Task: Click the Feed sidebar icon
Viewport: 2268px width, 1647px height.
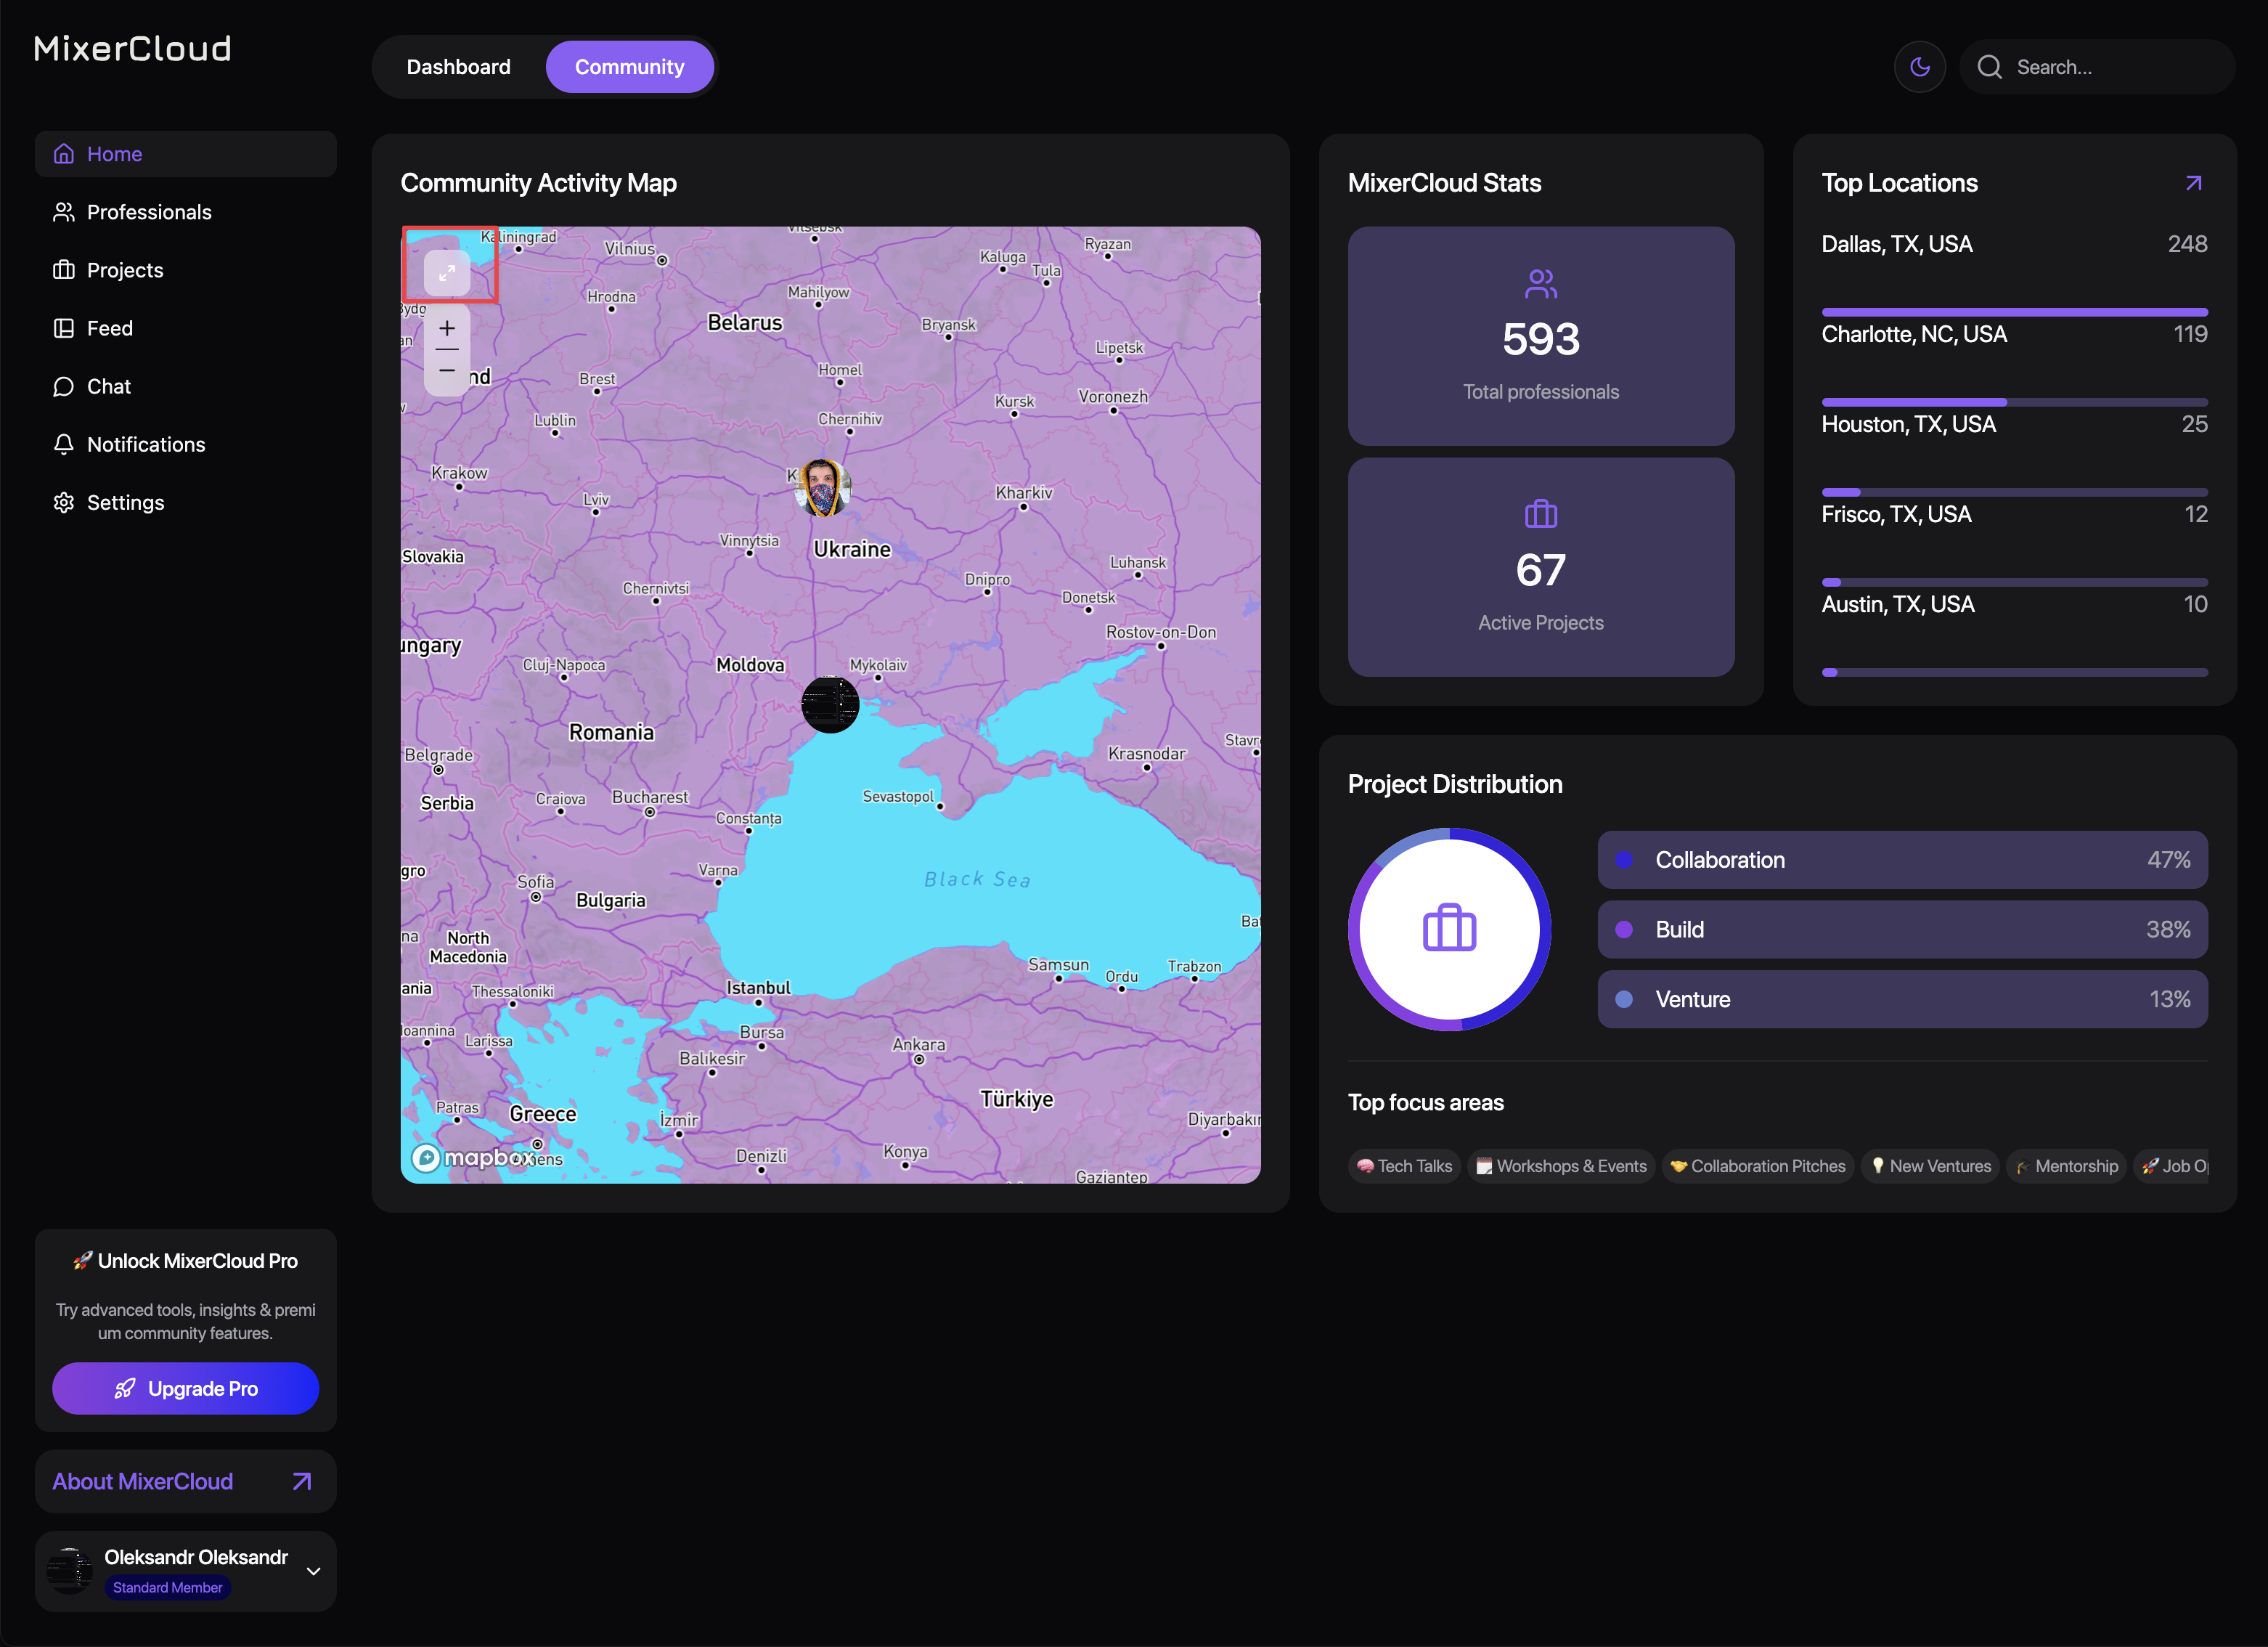Action: 64,328
